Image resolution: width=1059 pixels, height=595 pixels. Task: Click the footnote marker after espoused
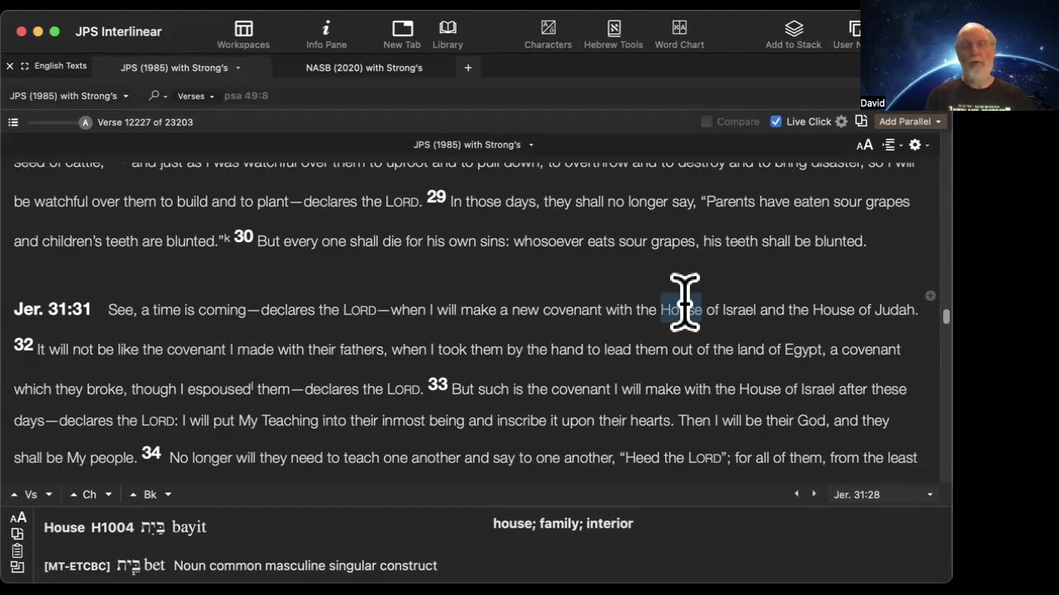[252, 385]
